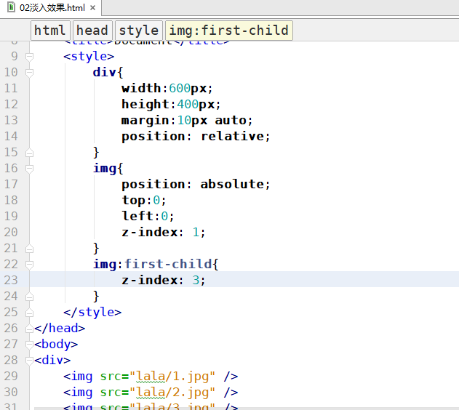Click the fold end marker on line 21
The height and width of the screenshot is (410, 459).
pyautogui.click(x=30, y=249)
